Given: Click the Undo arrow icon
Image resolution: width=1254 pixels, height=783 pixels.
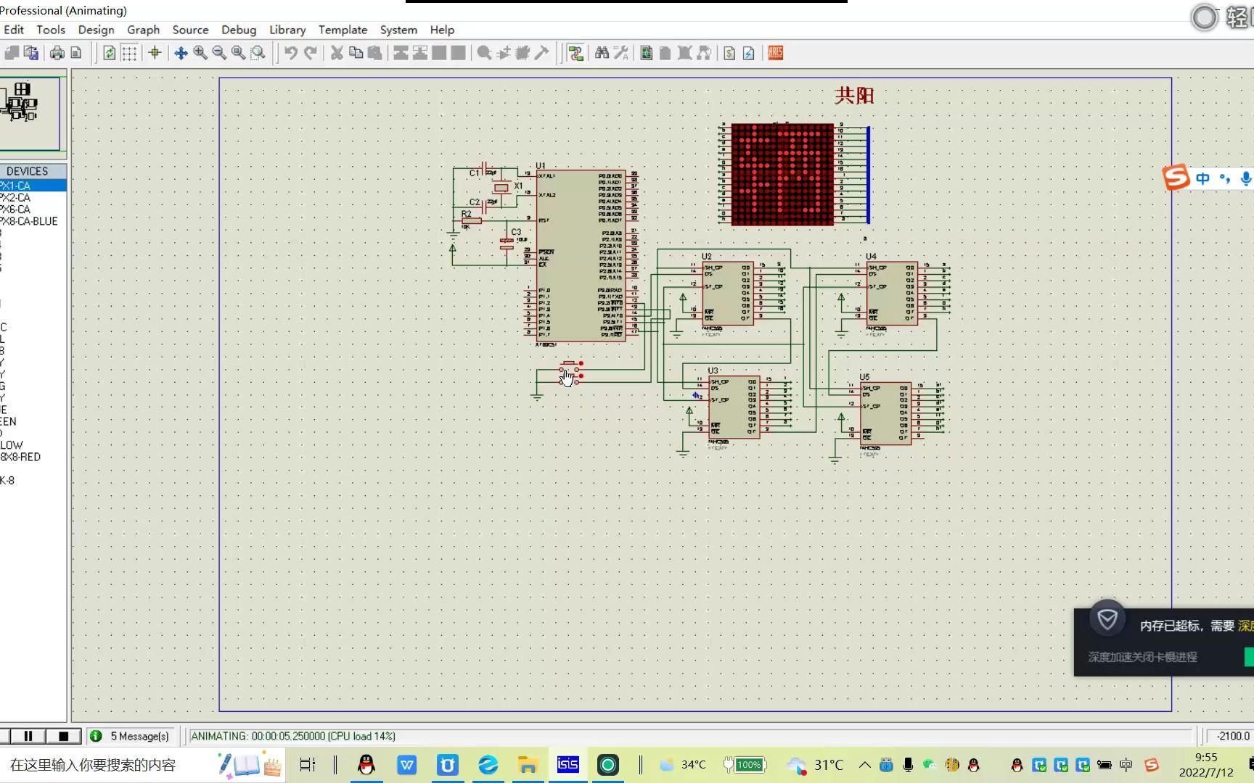Looking at the screenshot, I should (290, 53).
